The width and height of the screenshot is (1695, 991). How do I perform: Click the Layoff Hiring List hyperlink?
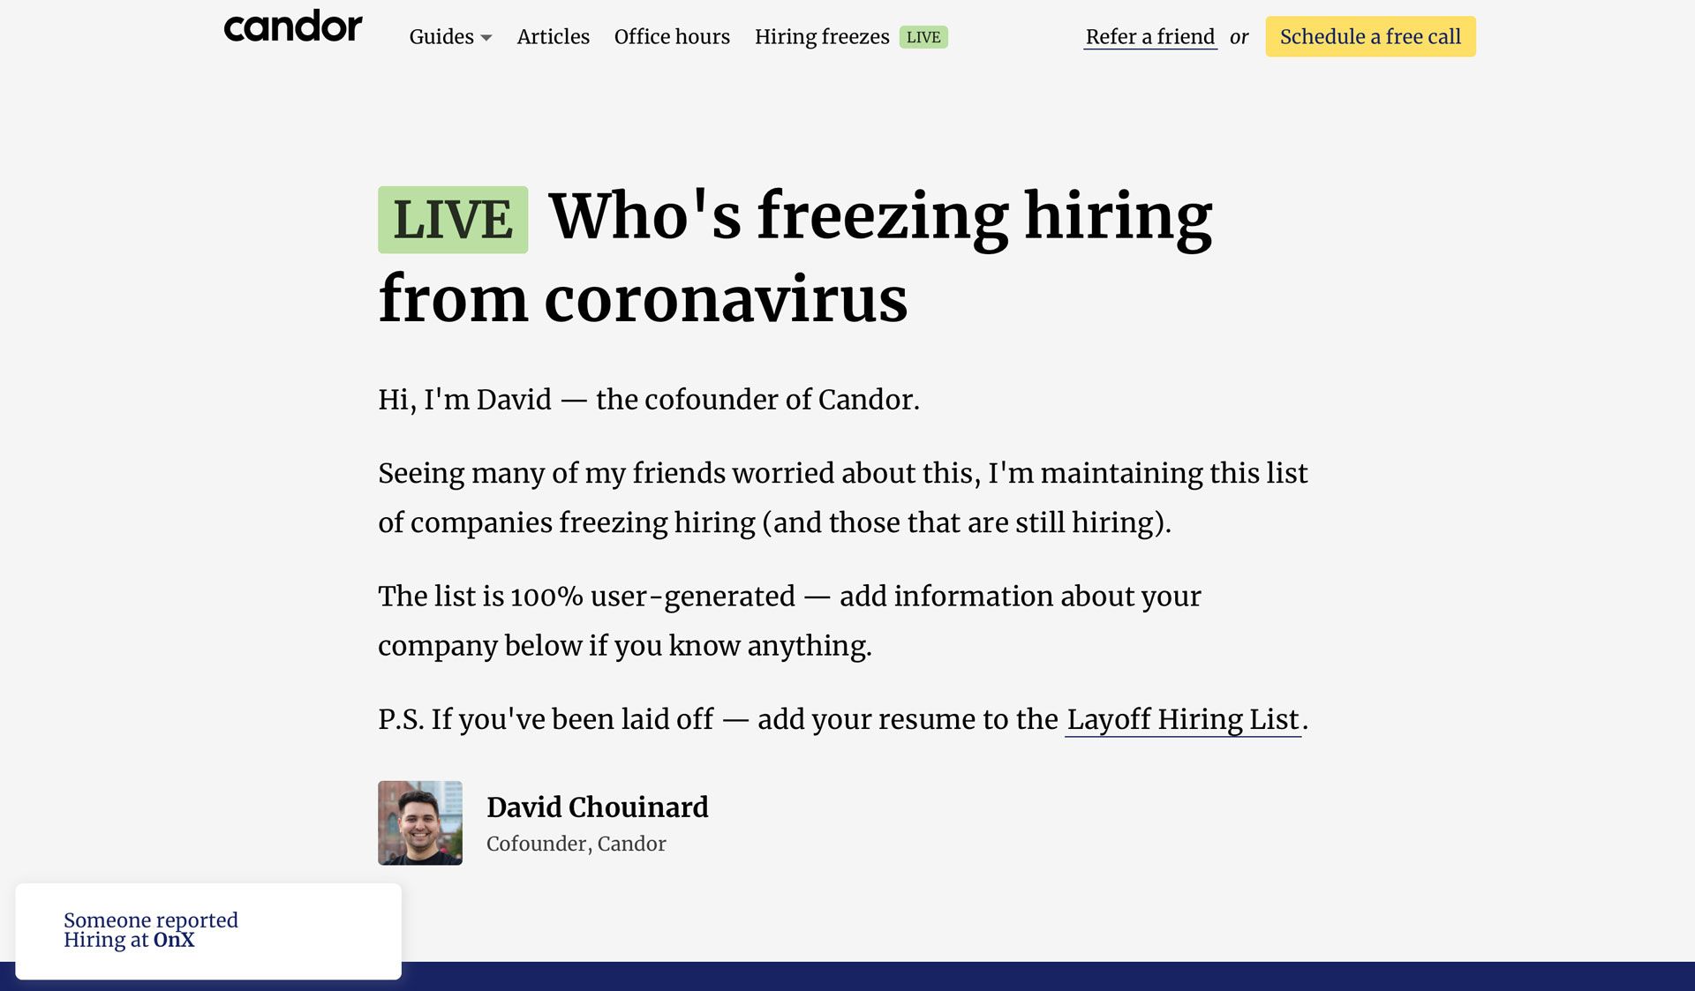click(1183, 718)
